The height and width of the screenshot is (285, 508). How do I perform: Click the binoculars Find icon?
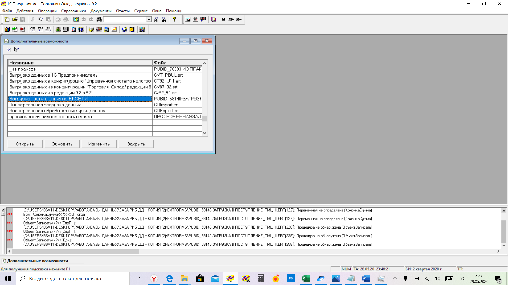tap(99, 19)
